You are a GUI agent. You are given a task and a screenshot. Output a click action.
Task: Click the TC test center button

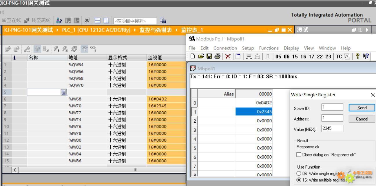pos(339,57)
